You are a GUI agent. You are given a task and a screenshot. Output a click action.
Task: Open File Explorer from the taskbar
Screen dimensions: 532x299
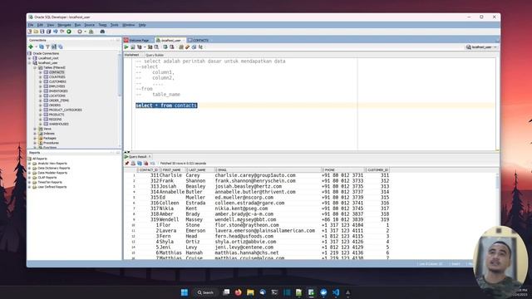250,292
